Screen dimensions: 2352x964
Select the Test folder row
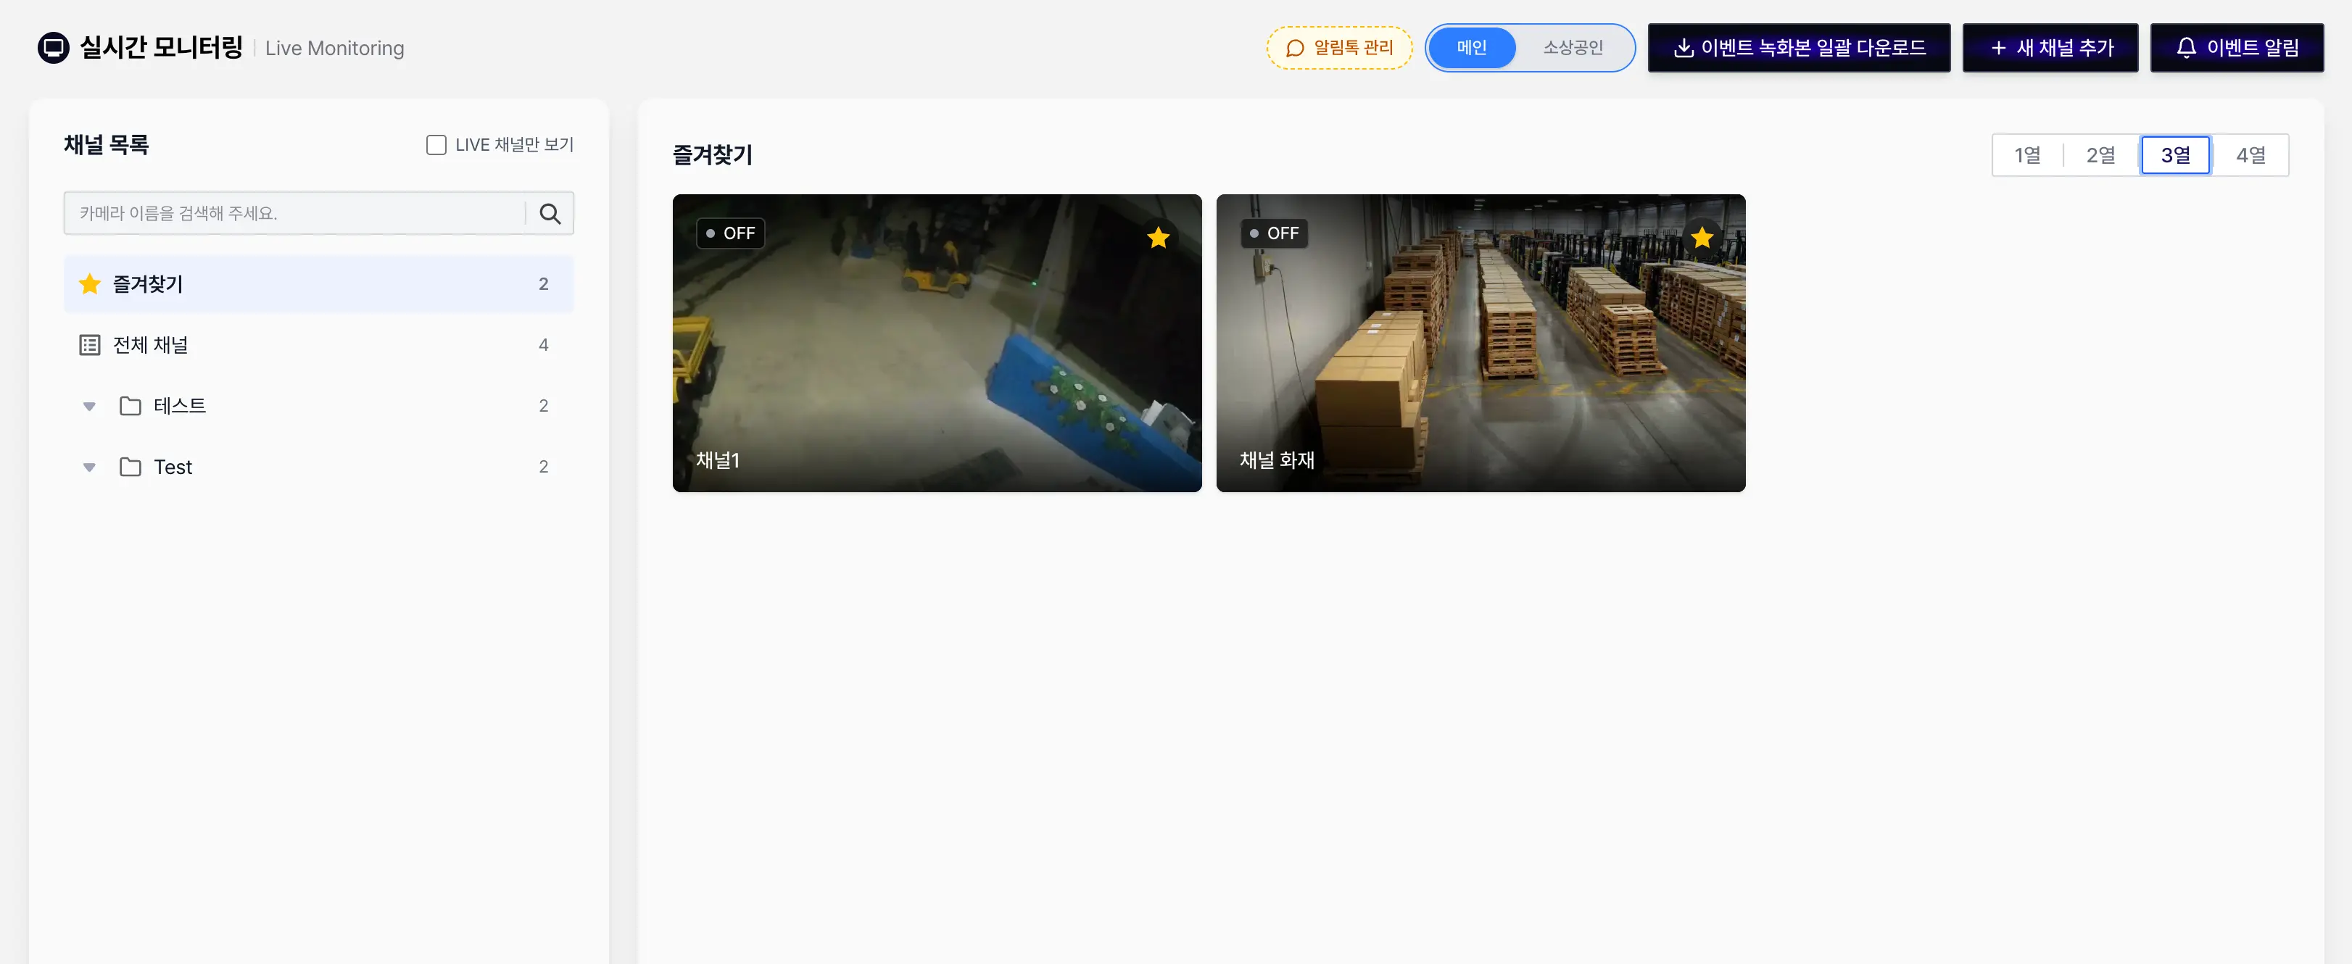[319, 468]
